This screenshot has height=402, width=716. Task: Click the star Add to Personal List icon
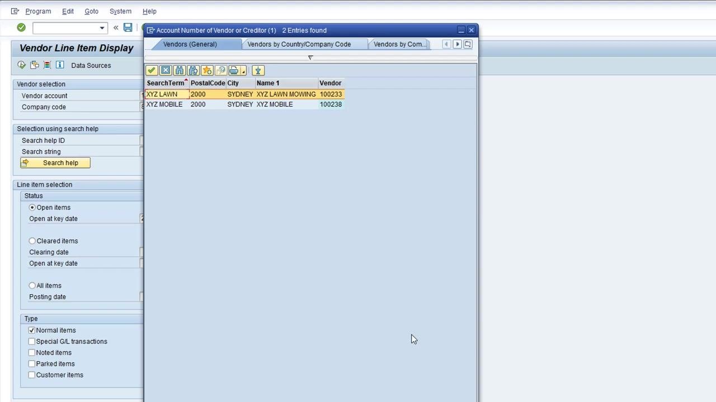[x=208, y=70]
